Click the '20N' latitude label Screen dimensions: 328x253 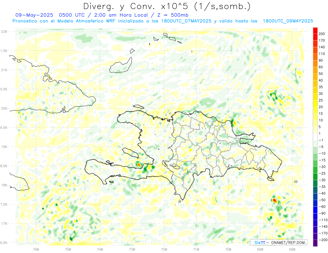(4, 109)
